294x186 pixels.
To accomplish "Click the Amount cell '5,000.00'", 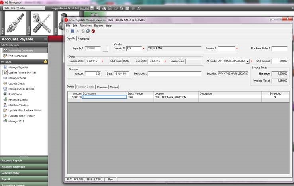I will 75,97.
